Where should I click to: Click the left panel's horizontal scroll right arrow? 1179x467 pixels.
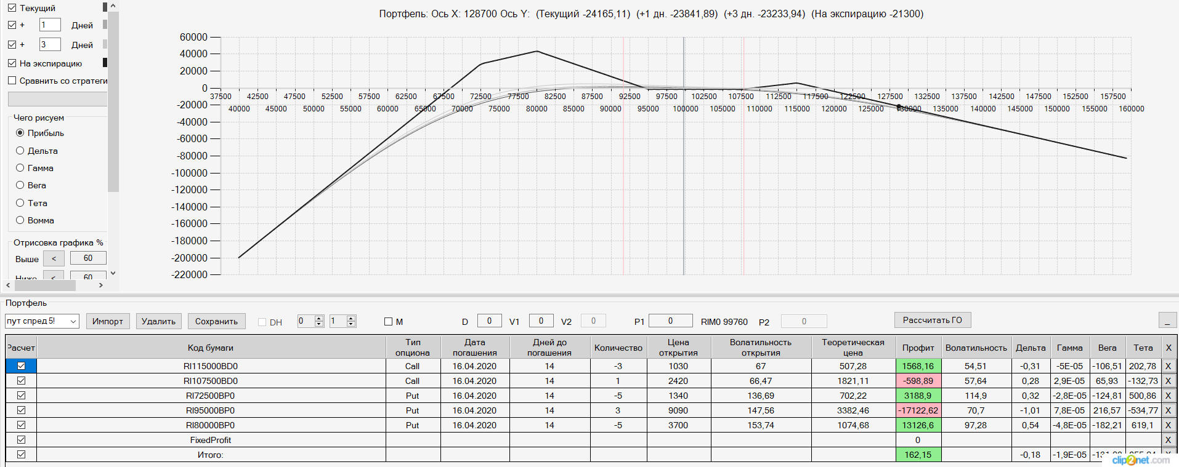point(101,285)
